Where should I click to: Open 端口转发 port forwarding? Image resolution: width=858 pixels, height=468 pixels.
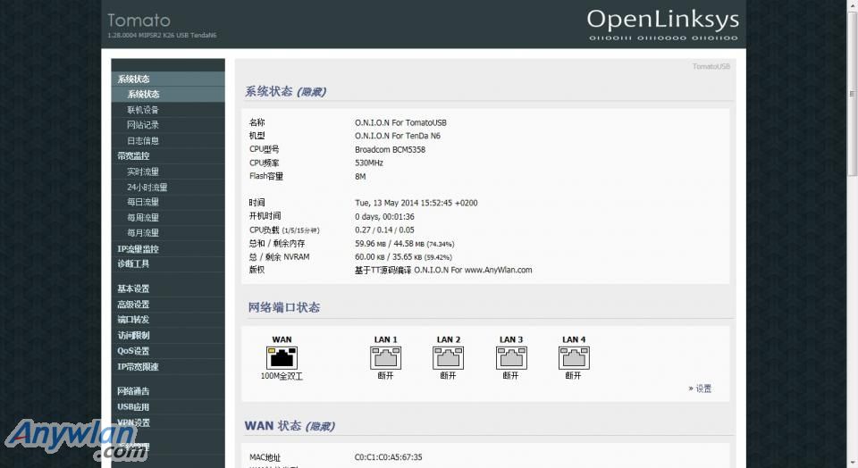point(168,320)
